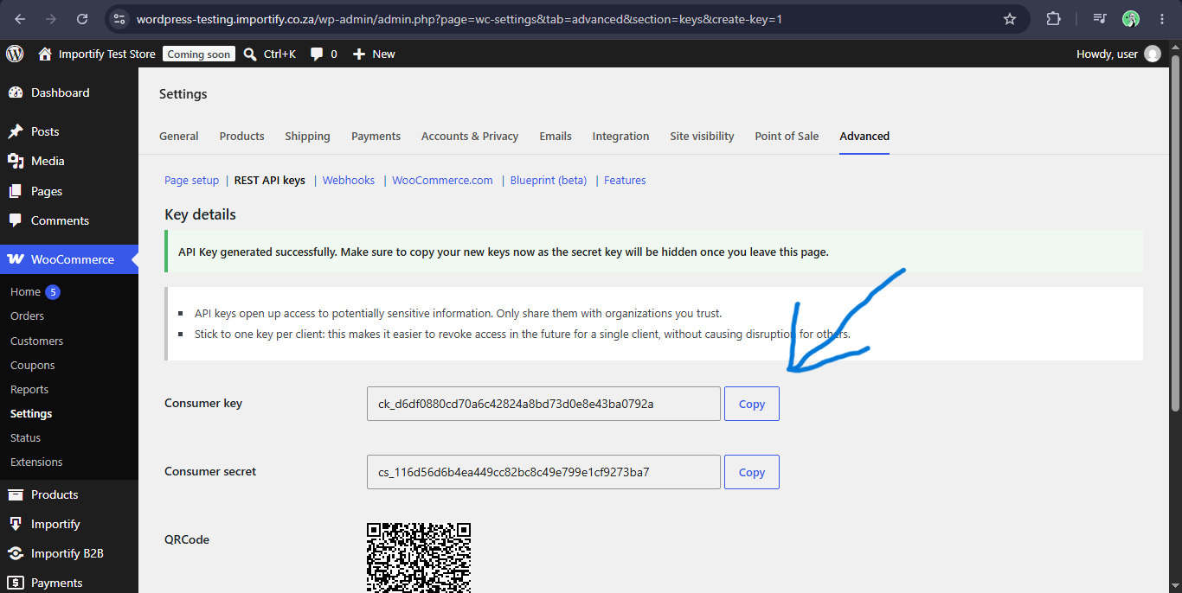The width and height of the screenshot is (1182, 593).
Task: Reload the page with refresh icon
Action: (82, 19)
